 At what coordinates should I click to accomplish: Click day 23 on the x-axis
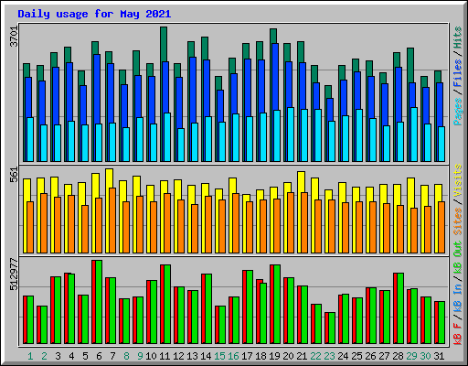329,356
